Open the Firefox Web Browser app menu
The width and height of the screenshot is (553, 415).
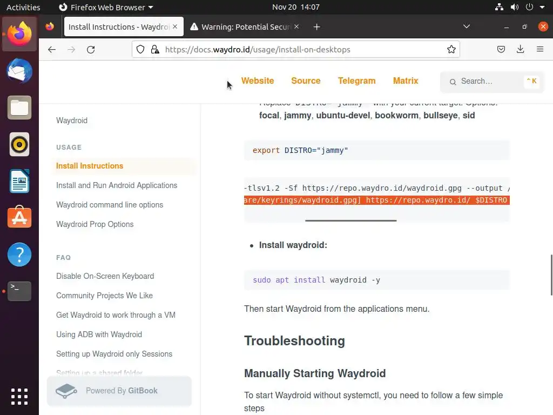(x=106, y=7)
